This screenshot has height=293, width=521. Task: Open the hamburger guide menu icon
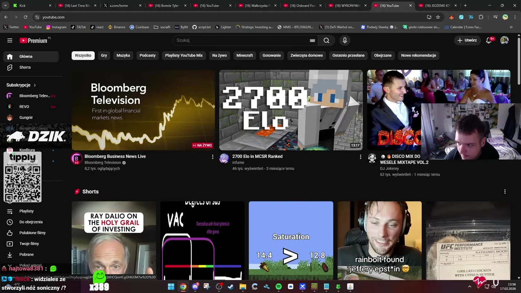[x=10, y=40]
